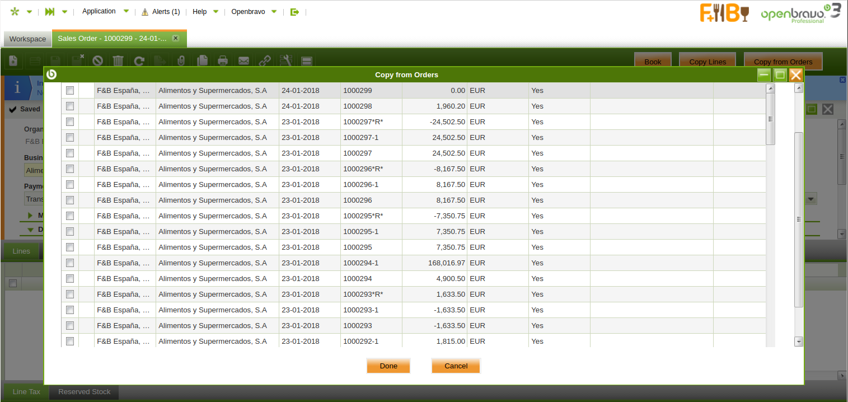
Task: Click the green asterisk Create New icon
Action: [15, 12]
